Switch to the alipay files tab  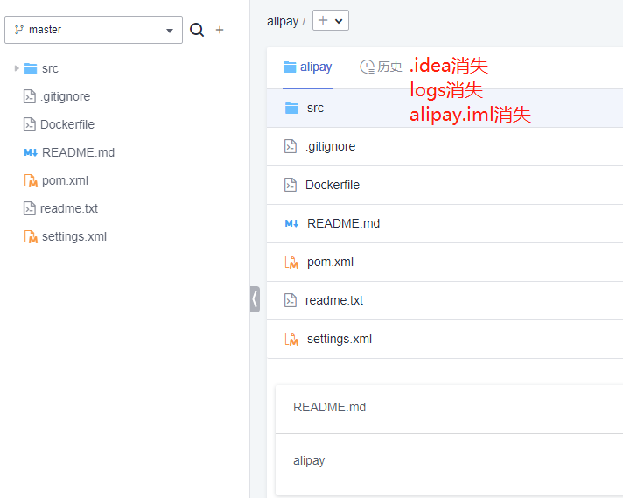click(307, 67)
